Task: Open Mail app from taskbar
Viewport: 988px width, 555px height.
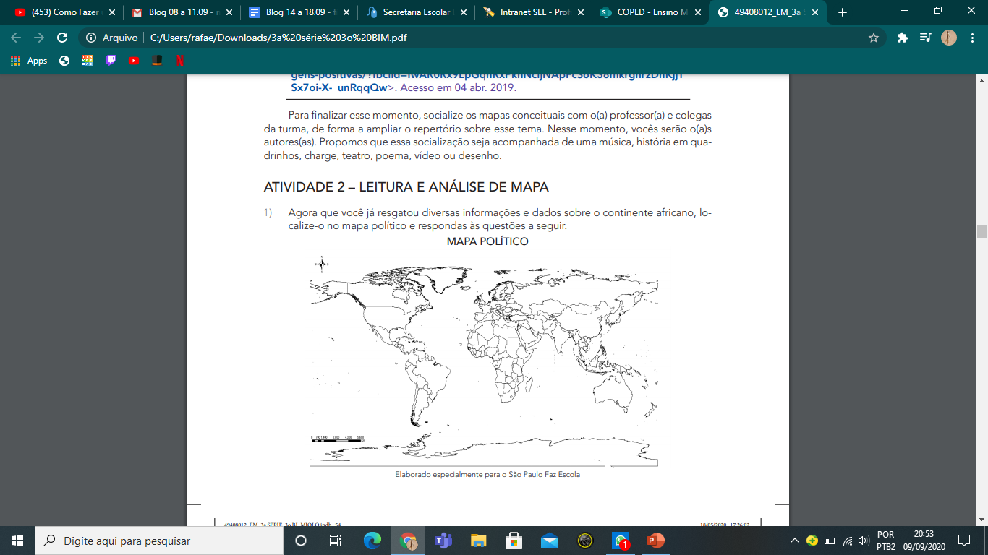Action: [550, 541]
